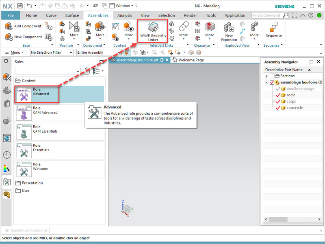The width and height of the screenshot is (325, 244).
Task: Open the File menu
Action: [11, 15]
